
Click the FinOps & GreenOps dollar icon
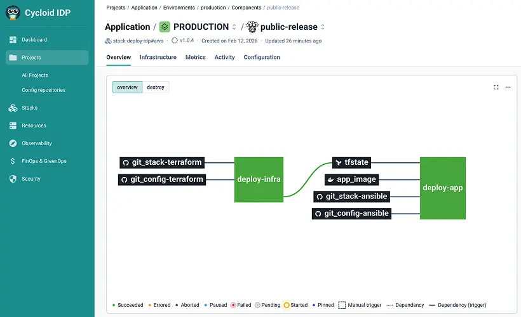tap(13, 161)
